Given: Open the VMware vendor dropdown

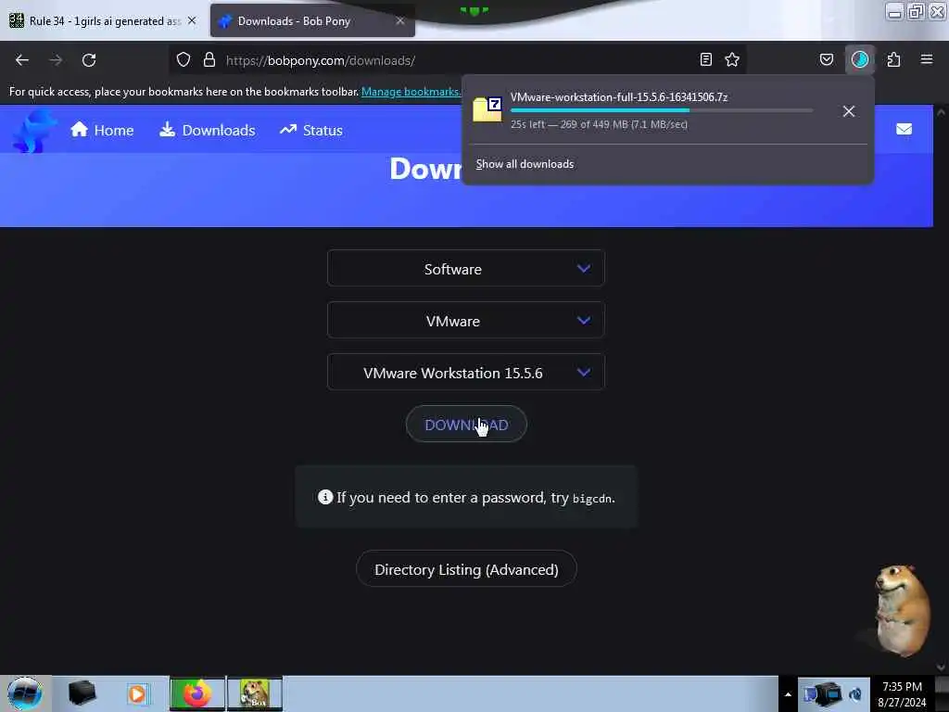Looking at the screenshot, I should pos(466,320).
